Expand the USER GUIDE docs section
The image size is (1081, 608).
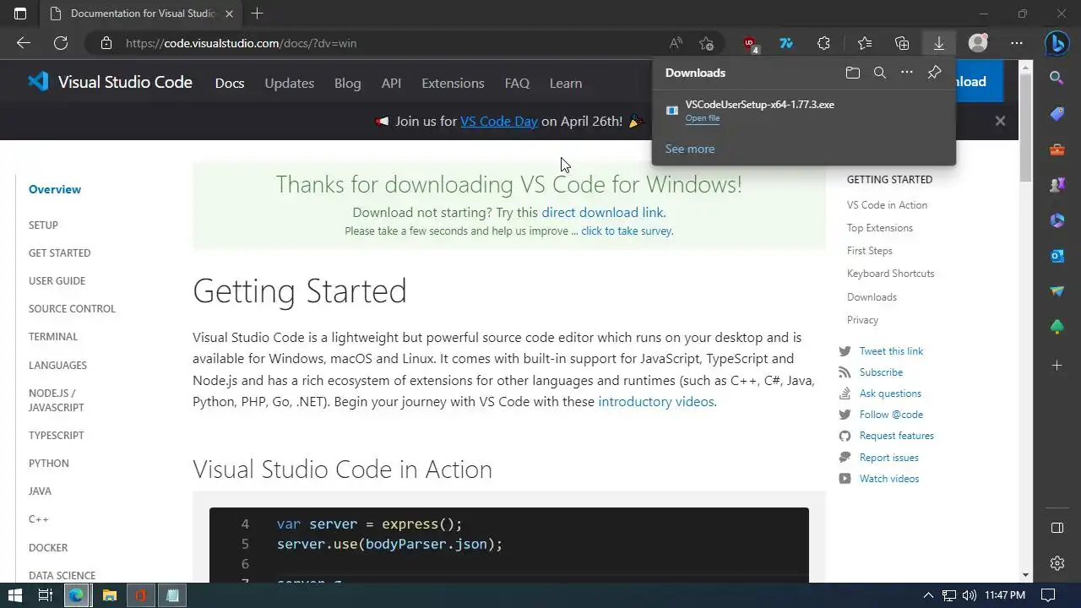57,280
